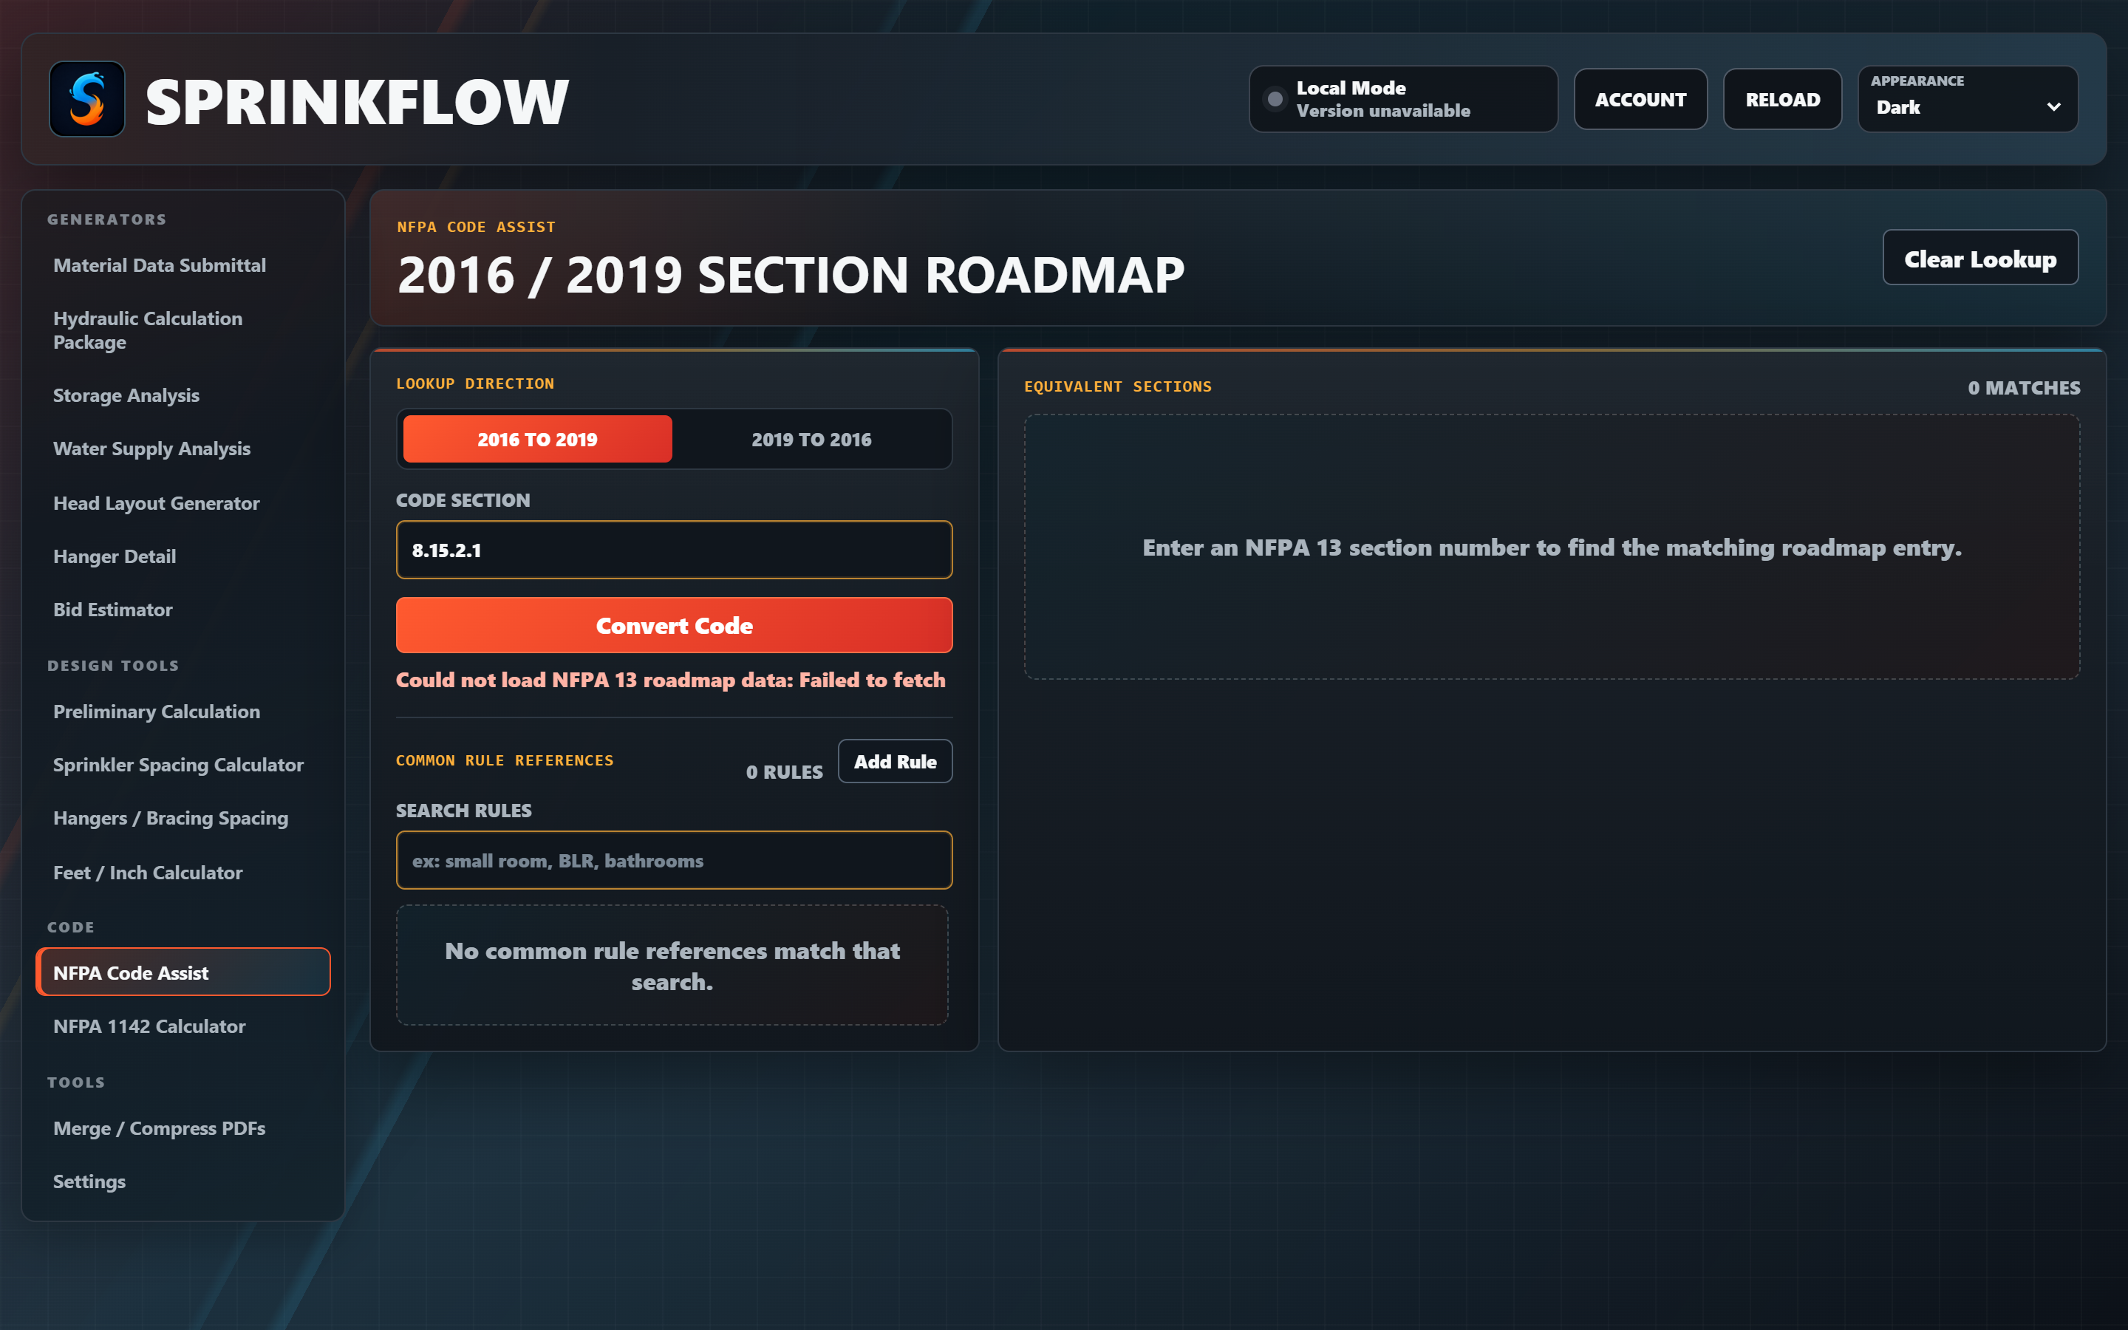Click the Add Rule button

pos(896,761)
